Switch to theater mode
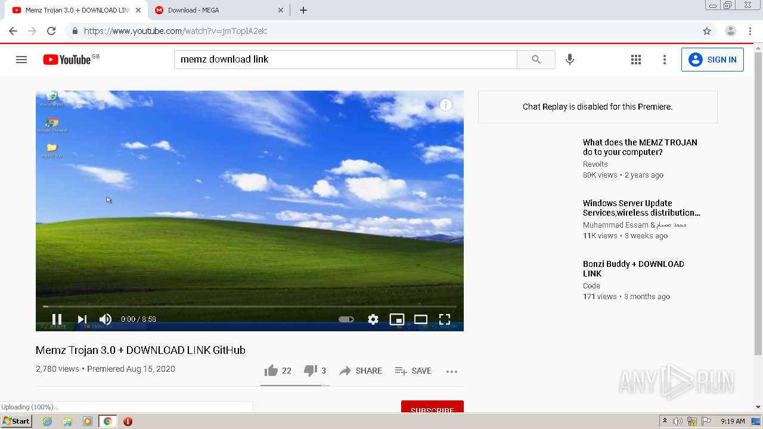Viewport: 763px width, 429px height. pos(421,319)
